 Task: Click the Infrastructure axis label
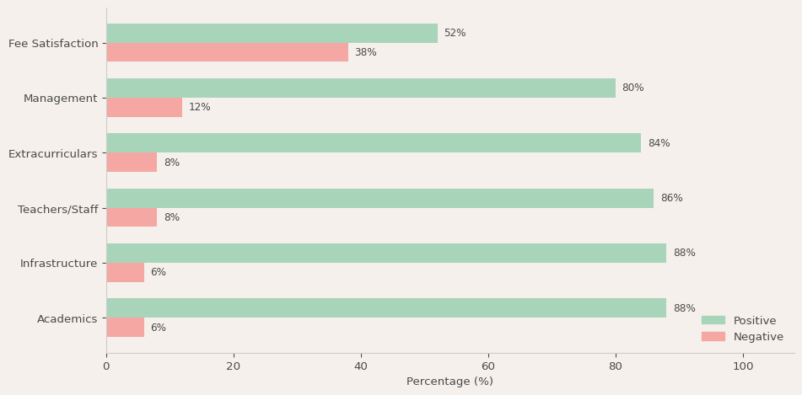coord(58,264)
